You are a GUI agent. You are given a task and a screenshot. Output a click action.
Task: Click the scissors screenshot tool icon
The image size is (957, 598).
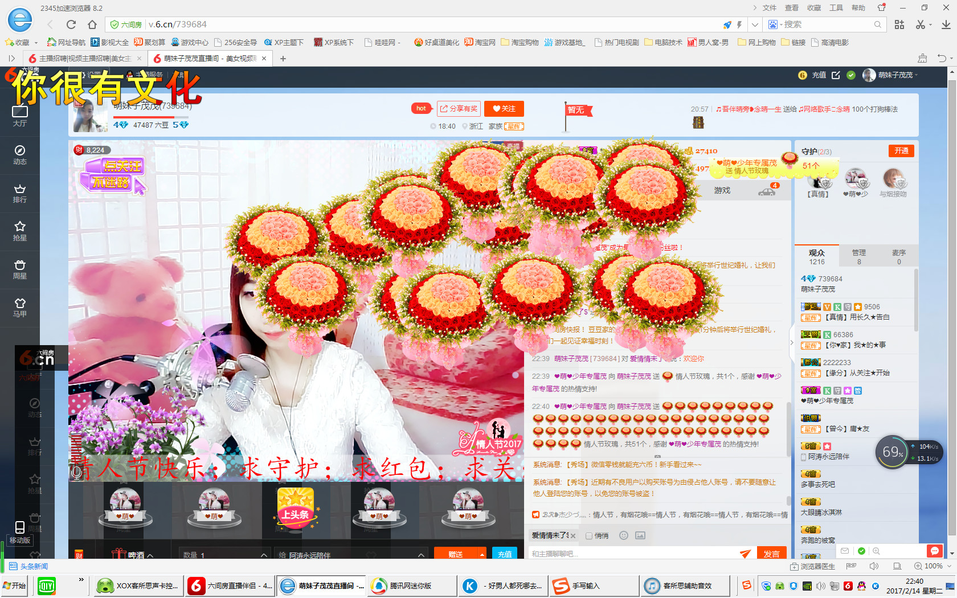coord(921,24)
